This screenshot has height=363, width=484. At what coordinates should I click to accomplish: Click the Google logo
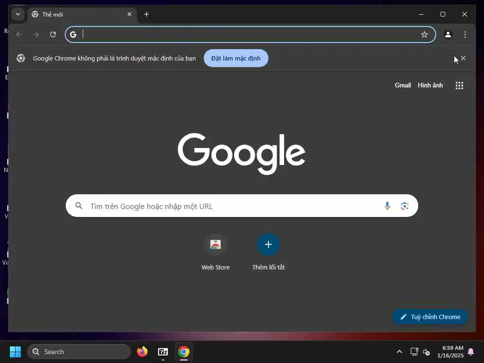242,154
